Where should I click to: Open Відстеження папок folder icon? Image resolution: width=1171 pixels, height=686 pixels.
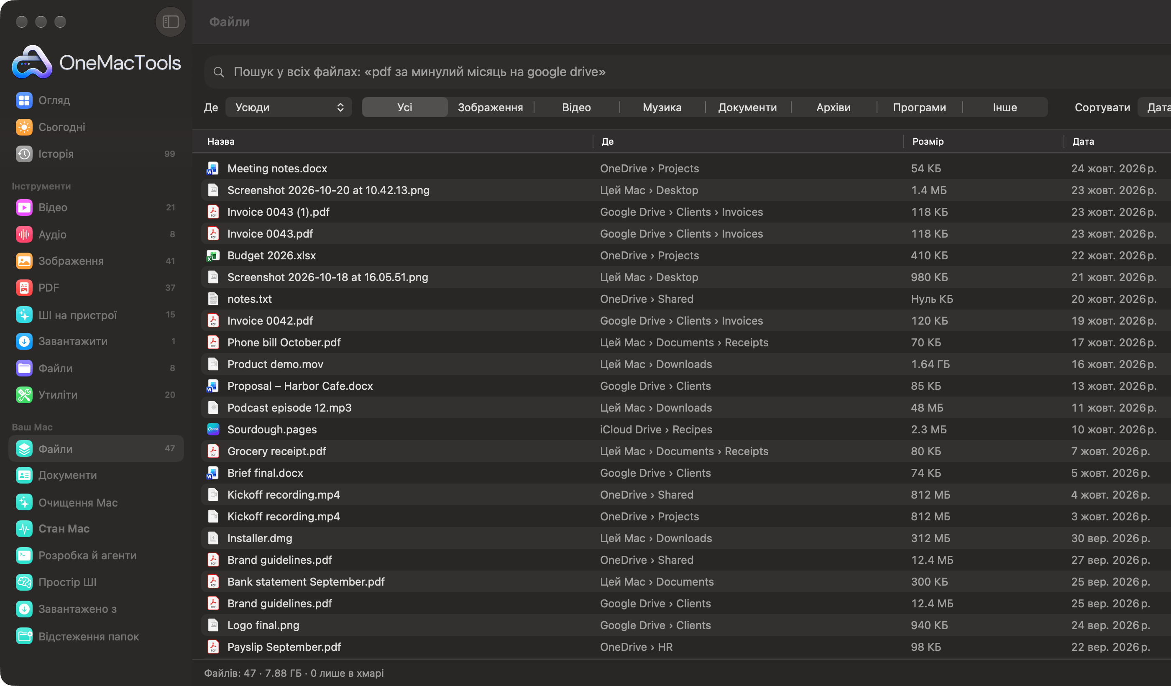[24, 636]
